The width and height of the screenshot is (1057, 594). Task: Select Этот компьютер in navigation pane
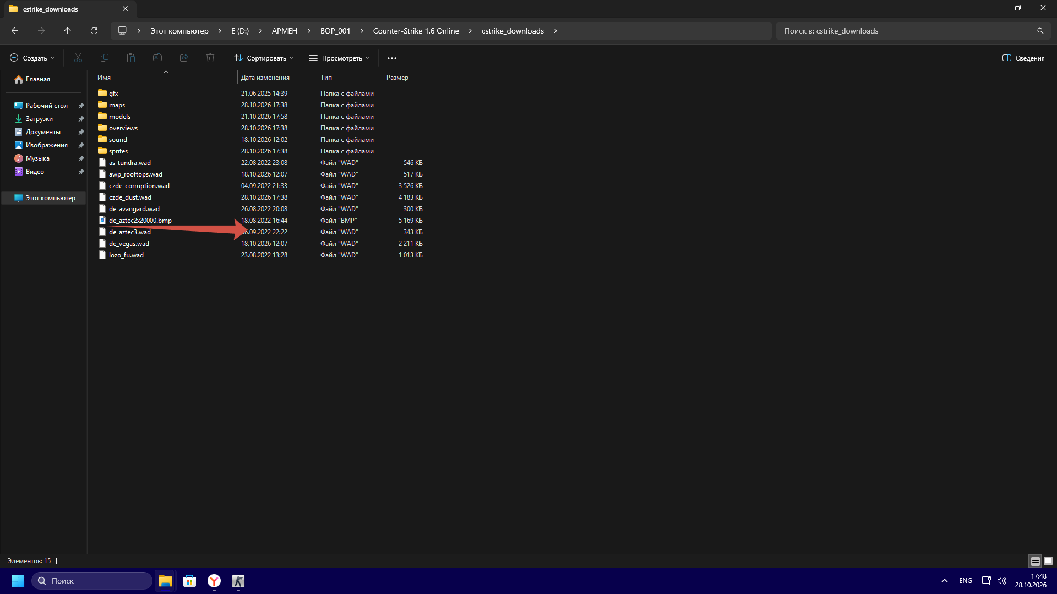click(x=44, y=198)
